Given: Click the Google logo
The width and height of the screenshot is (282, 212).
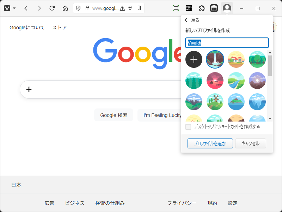Looking at the screenshot, I should tap(137, 54).
